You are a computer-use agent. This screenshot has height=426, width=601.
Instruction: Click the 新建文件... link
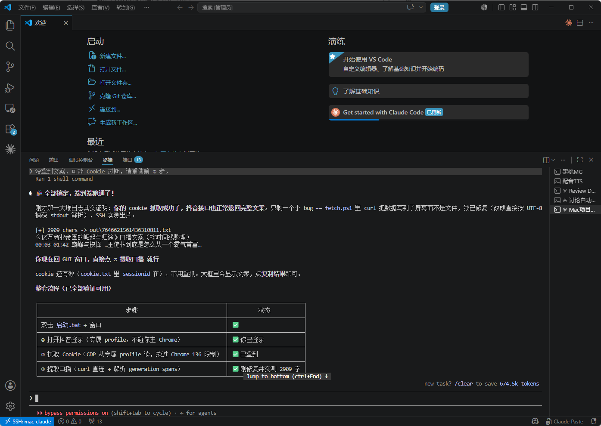pyautogui.click(x=112, y=56)
